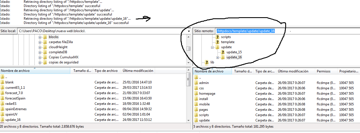Expand the completeDB local tree node
The width and height of the screenshot is (360, 133).
[40, 52]
